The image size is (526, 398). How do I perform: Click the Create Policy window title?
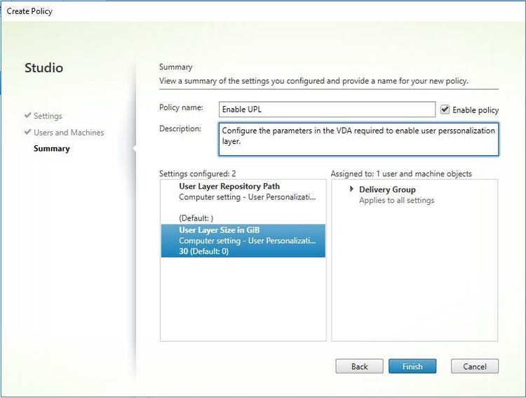pyautogui.click(x=29, y=11)
